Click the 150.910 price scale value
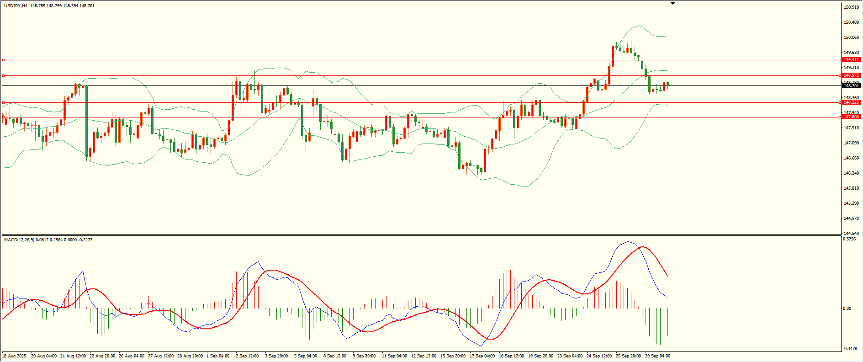 tap(851, 7)
